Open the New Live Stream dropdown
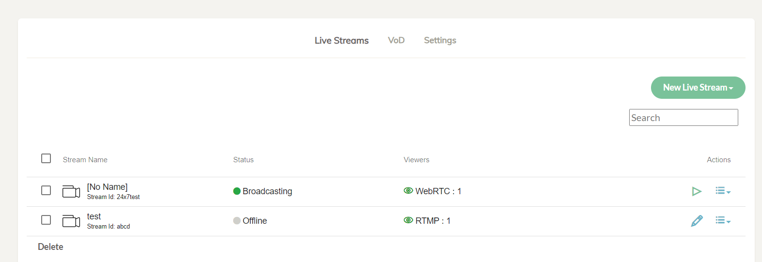762x262 pixels. pos(698,88)
